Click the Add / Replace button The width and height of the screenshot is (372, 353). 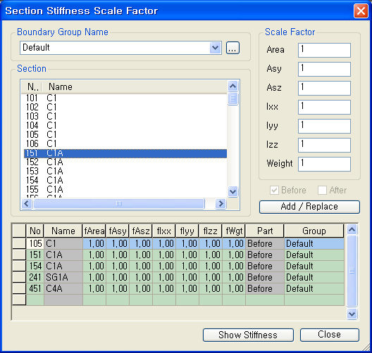coord(309,207)
